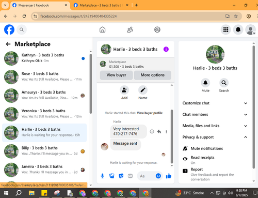The width and height of the screenshot is (258, 198).
Task: Click the Report exclamation icon
Action: (x=185, y=171)
